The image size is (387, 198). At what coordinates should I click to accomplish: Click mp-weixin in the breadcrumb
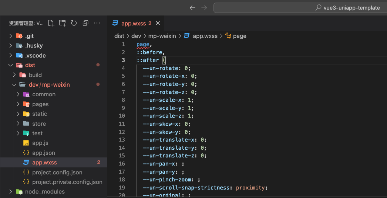point(162,36)
